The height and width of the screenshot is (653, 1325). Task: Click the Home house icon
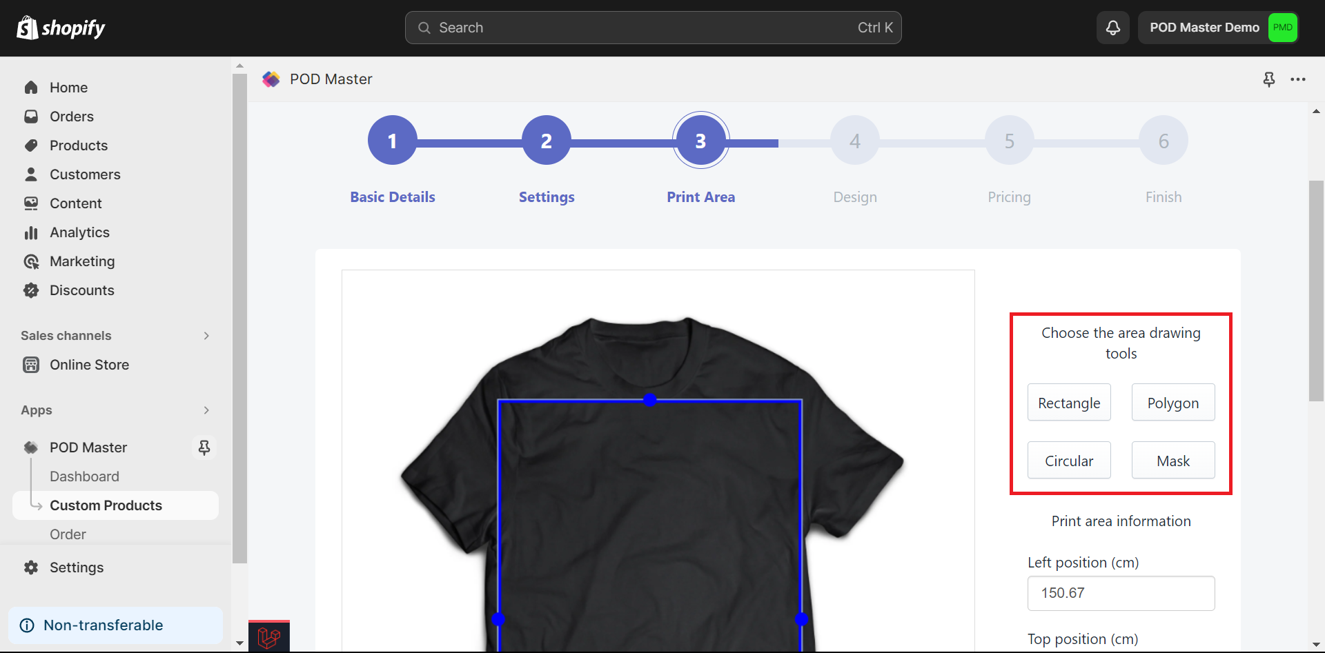(x=31, y=88)
